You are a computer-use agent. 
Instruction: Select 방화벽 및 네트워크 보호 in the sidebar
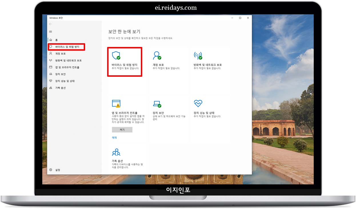pos(67,60)
